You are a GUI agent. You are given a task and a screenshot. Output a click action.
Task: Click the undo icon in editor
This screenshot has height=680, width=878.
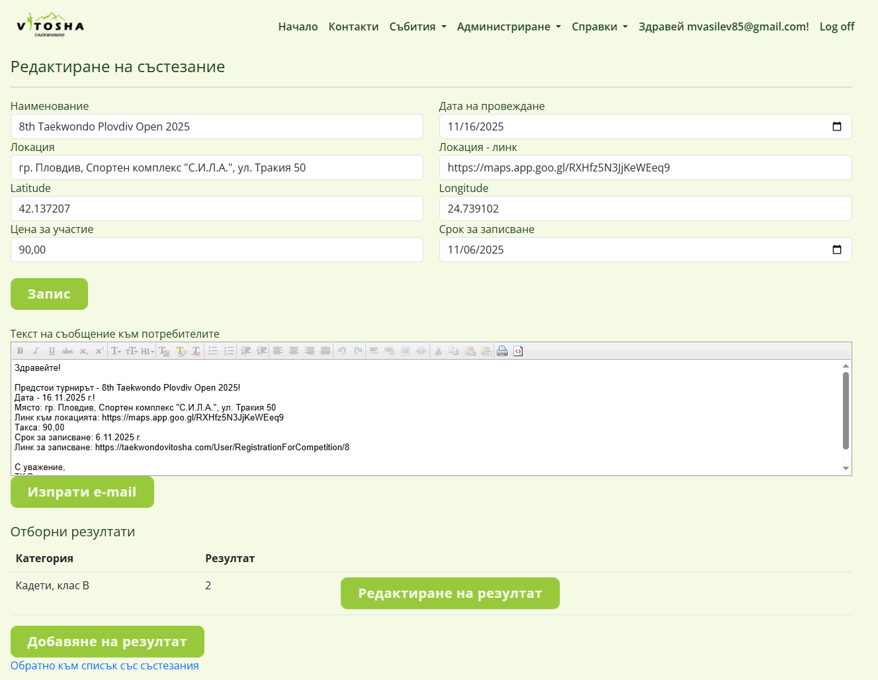[342, 351]
